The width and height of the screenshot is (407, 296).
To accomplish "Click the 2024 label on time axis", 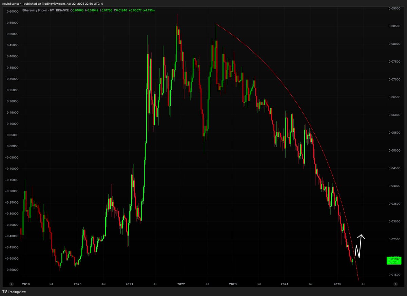I will pos(285,284).
